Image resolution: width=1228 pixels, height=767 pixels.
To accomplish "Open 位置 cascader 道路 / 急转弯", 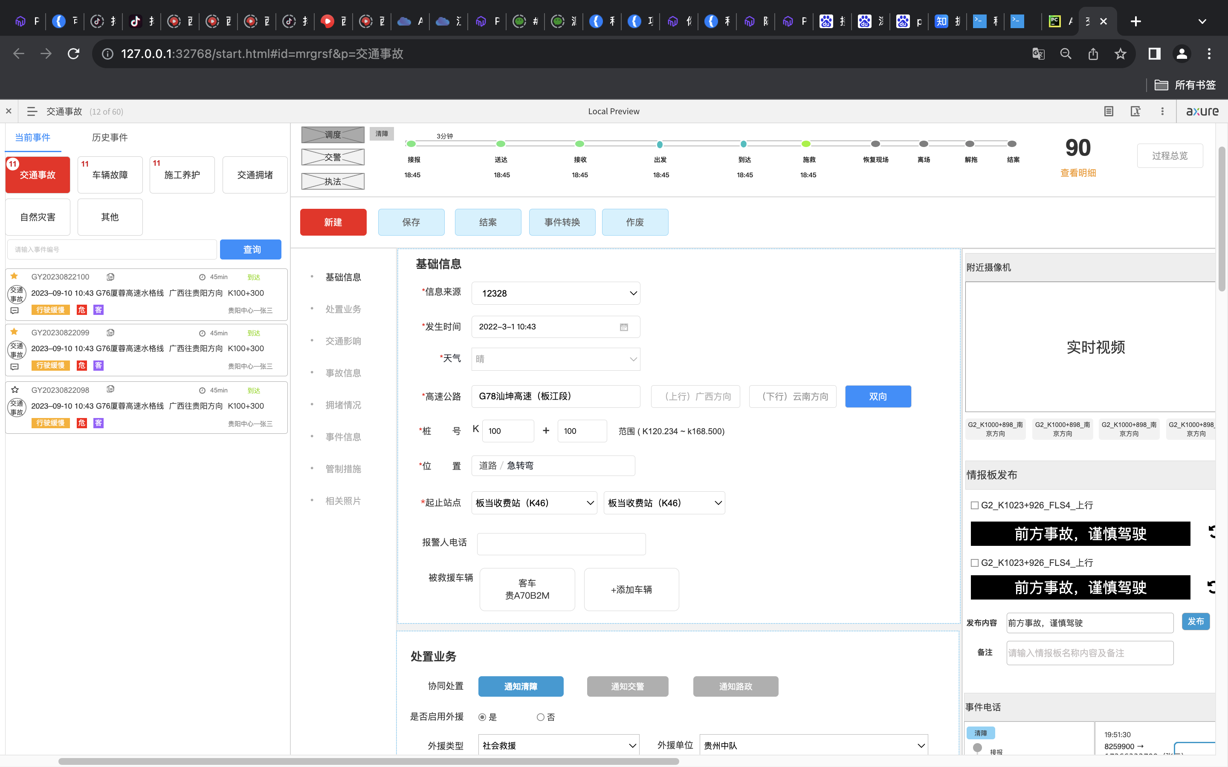I will point(553,466).
